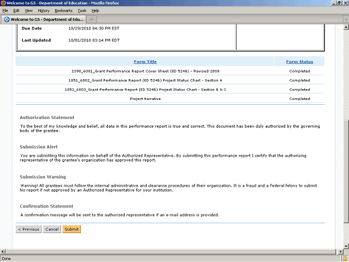Open a new tab with plus button
Screen dimensions: 349x262
[x=92, y=20]
